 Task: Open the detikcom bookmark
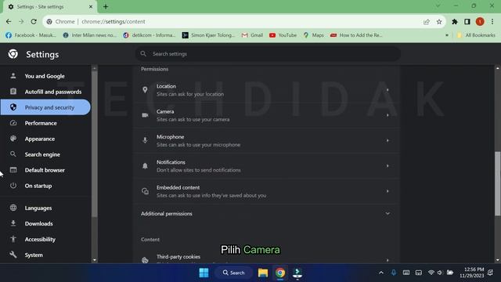[150, 35]
